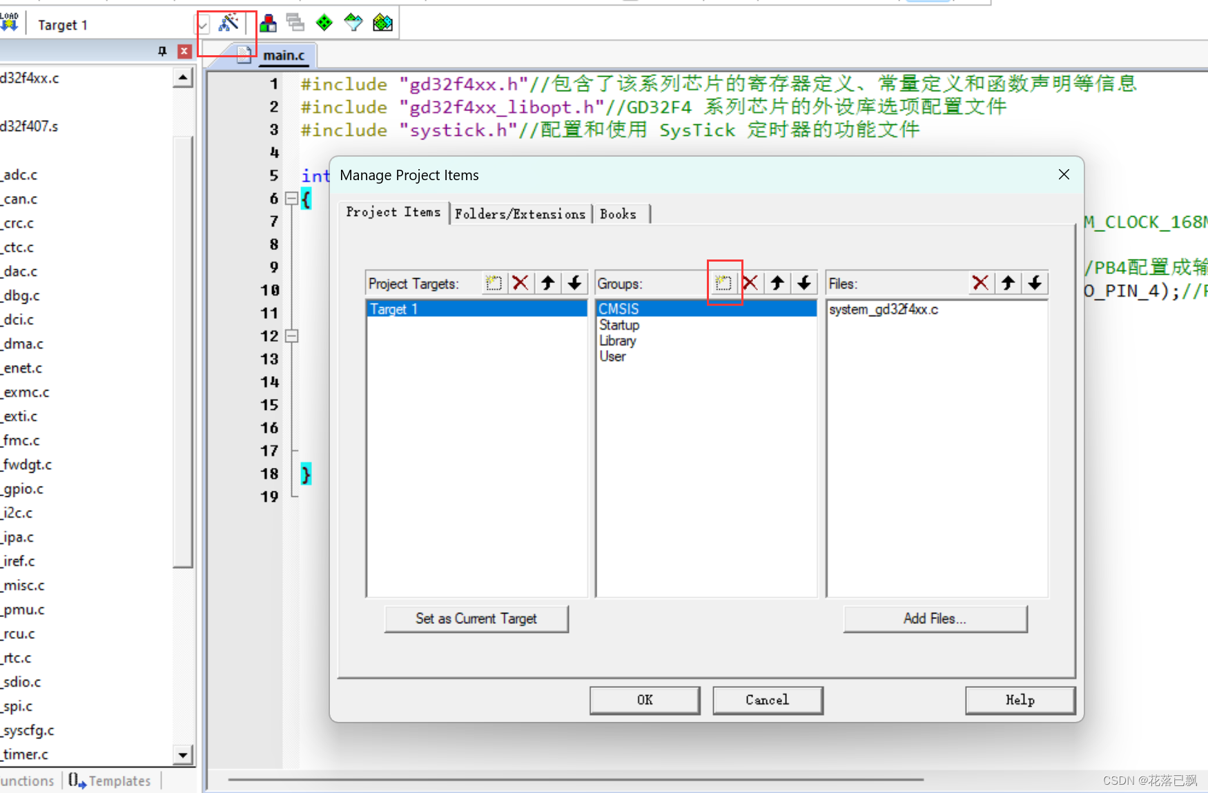The image size is (1208, 793).
Task: Select the Project Items tab
Action: click(393, 213)
